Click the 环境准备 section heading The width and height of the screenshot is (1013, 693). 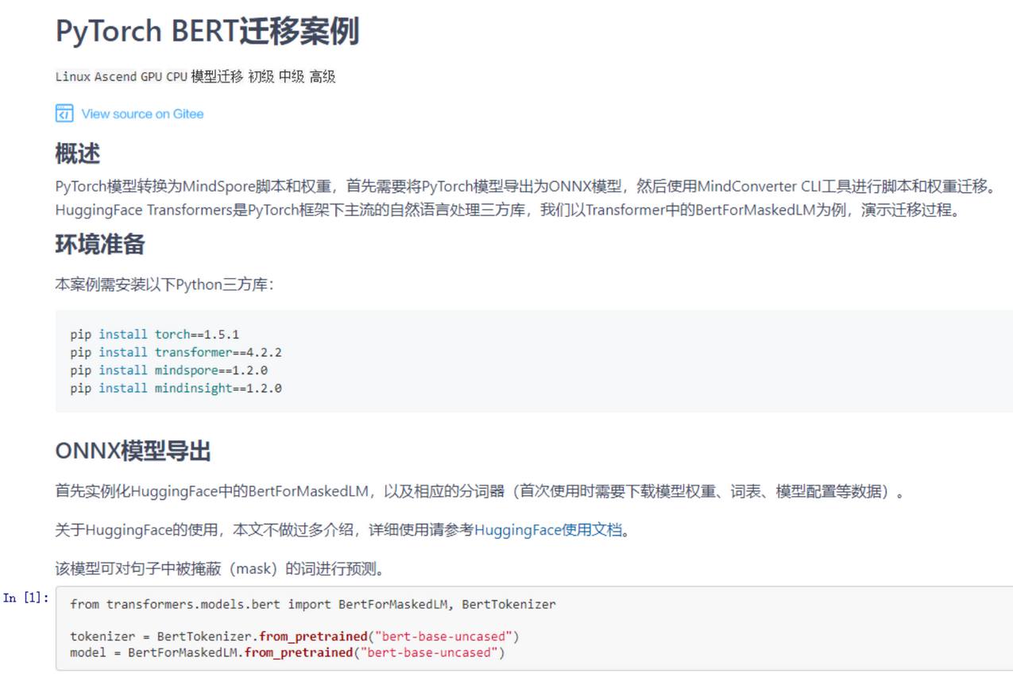(x=99, y=244)
